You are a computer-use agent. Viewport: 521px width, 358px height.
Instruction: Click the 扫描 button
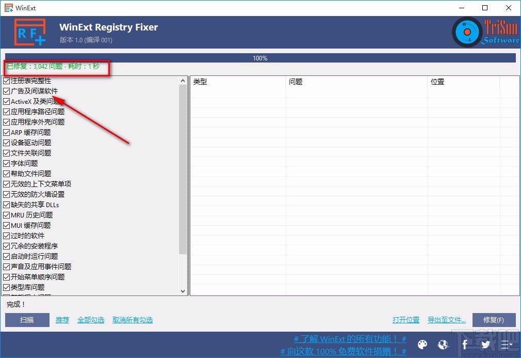pos(27,320)
